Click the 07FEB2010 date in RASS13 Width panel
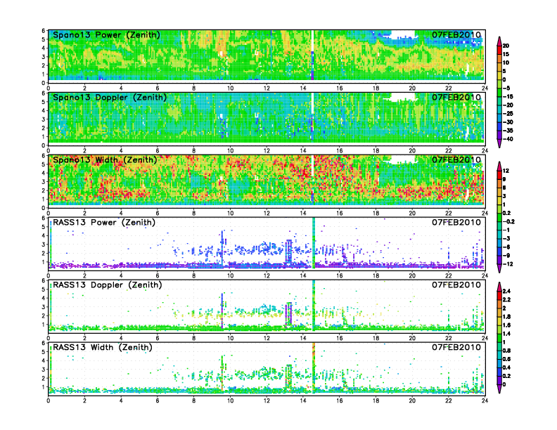 point(456,347)
